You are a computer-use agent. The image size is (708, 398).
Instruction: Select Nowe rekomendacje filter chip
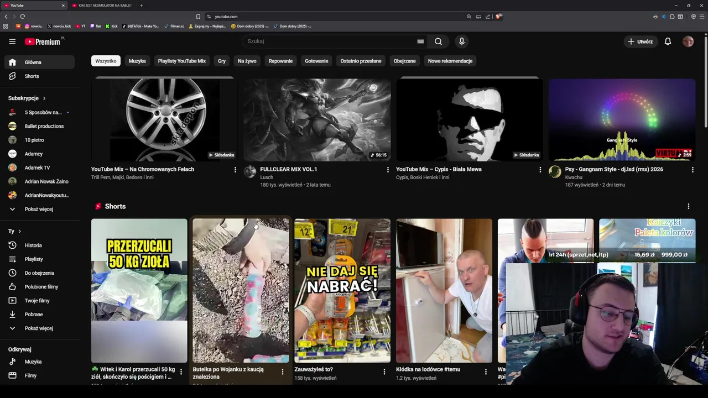(450, 61)
